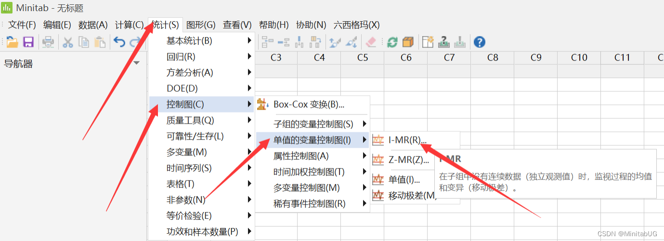This screenshot has height=241, width=664.
Task: Expand the 时间序列(S) submenu
Action: 201,167
